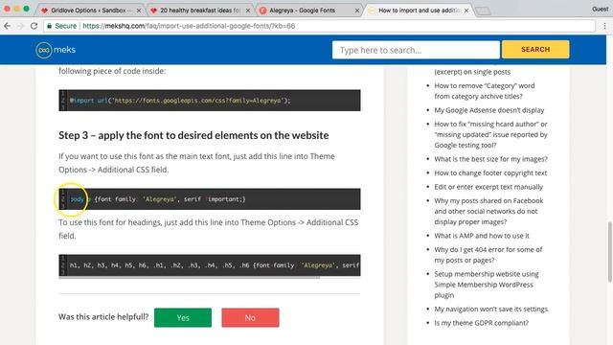Click the secure padlock icon
Screen dimensions: 613x345
tap(49, 26)
